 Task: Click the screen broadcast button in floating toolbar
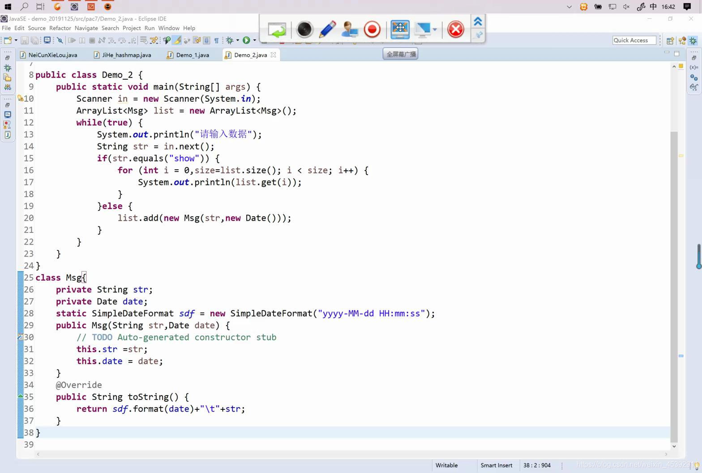click(x=400, y=29)
